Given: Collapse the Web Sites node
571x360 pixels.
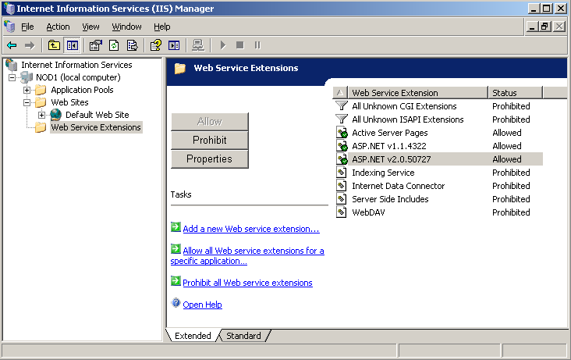Looking at the screenshot, I should (x=27, y=102).
